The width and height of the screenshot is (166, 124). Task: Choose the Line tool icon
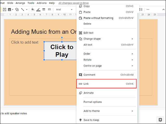(23, 10)
